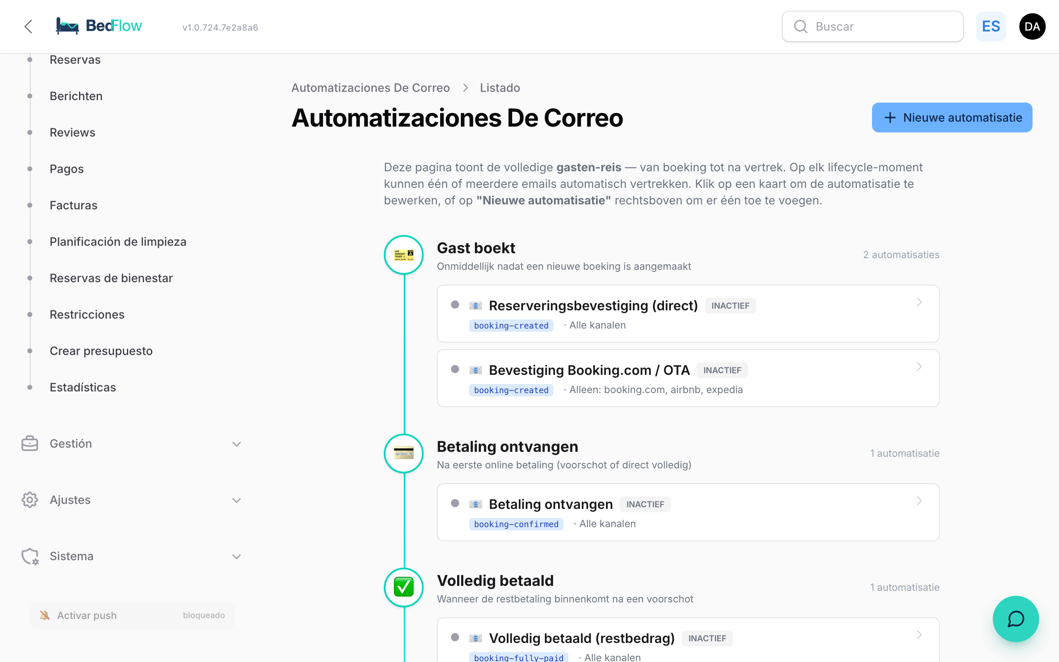Click status dot of Bevestiging Booking.com / OTA

(x=455, y=369)
